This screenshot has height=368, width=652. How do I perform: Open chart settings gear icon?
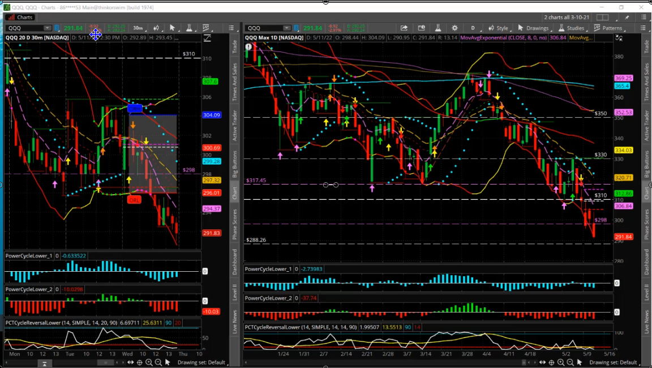click(454, 28)
